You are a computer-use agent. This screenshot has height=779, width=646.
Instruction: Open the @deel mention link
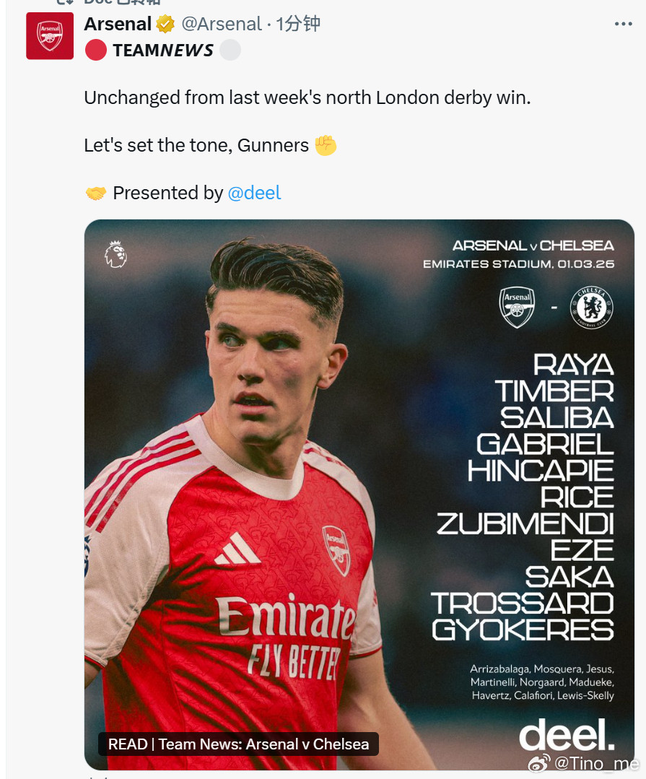(254, 193)
